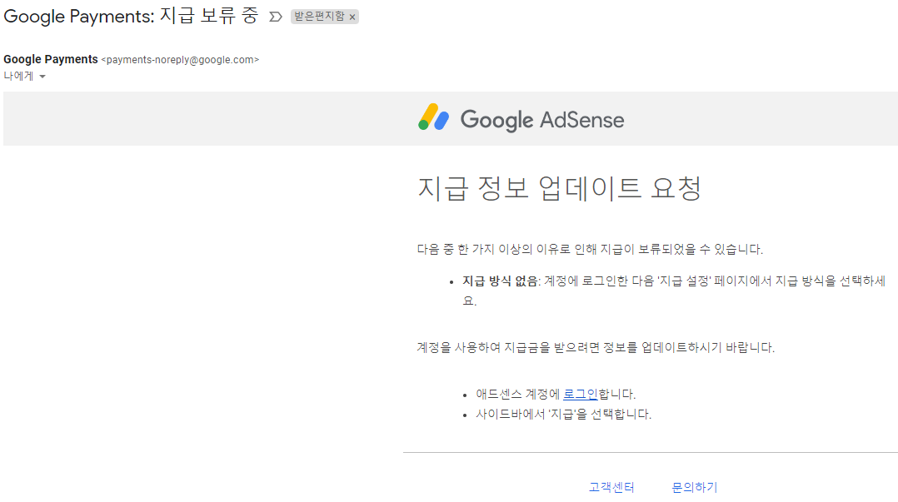This screenshot has width=898, height=502.
Task: Open the 고객센터 link
Action: tap(611, 487)
